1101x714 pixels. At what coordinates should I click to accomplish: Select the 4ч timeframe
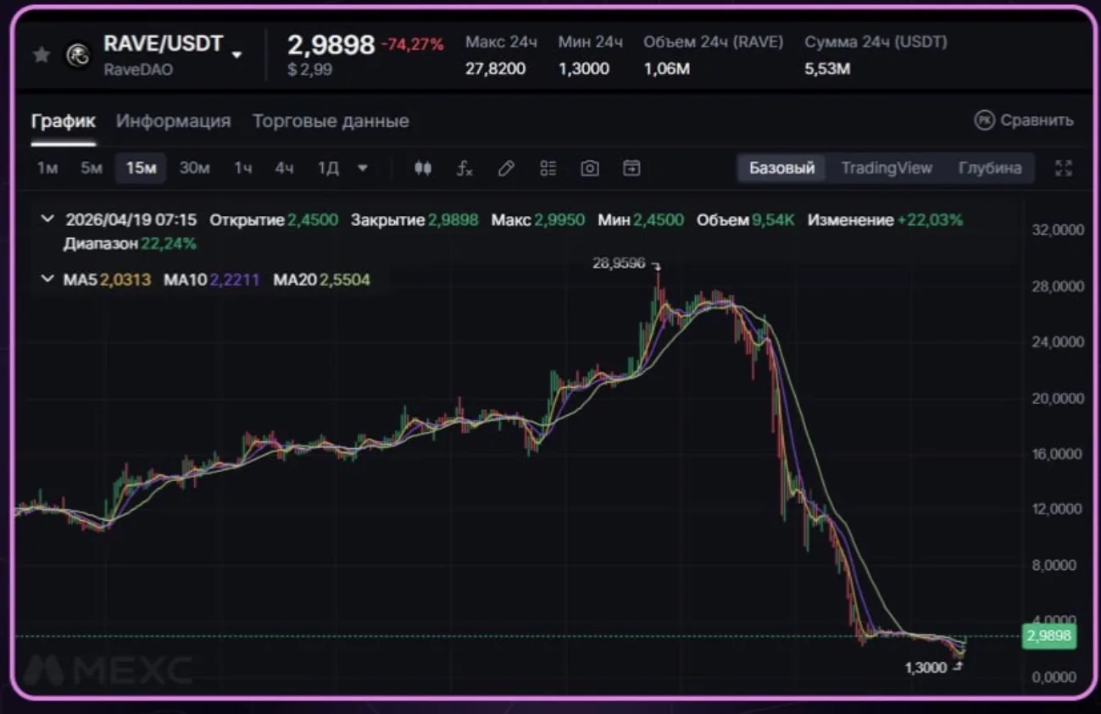(284, 168)
